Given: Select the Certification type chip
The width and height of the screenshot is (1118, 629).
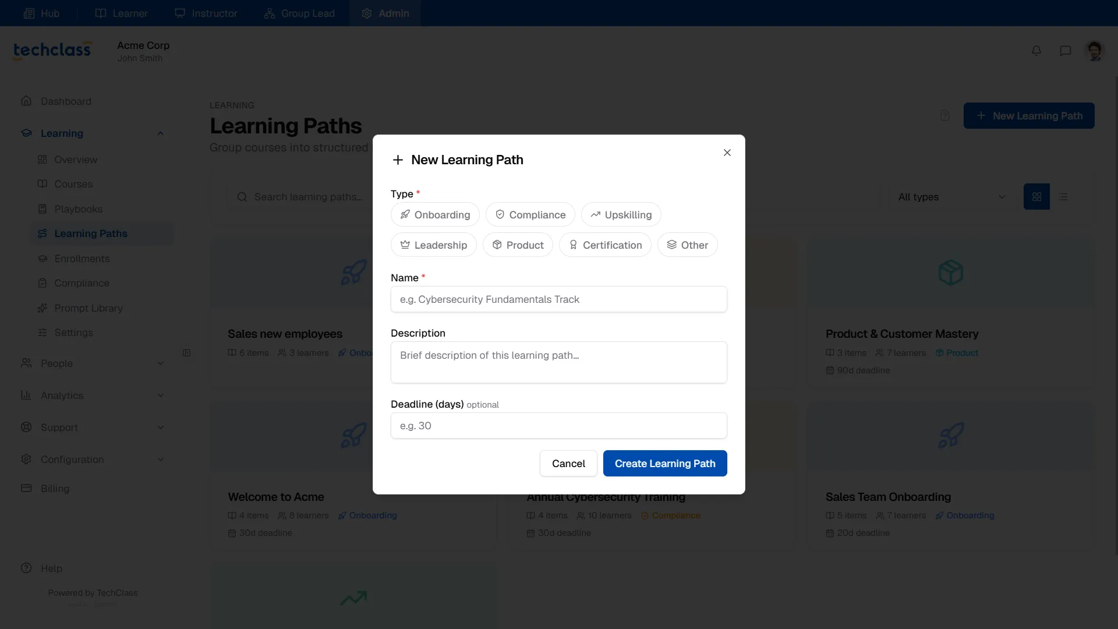Looking at the screenshot, I should [x=605, y=245].
